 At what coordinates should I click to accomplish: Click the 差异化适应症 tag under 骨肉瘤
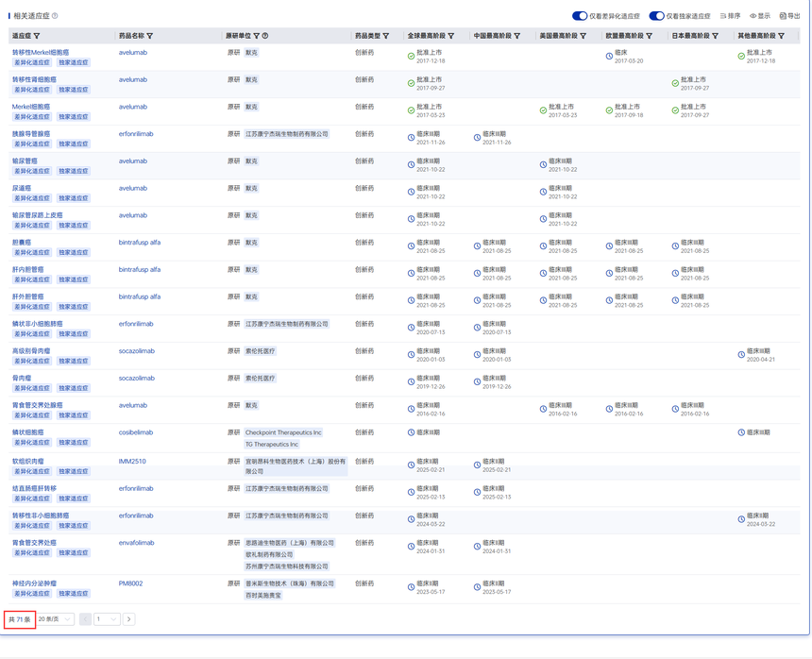(x=32, y=388)
